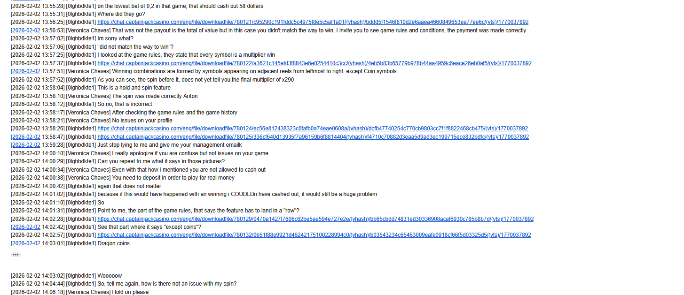The height and width of the screenshot is (295, 684).
Task: Click date link on 13:56:53 Veronica message
Action: [25, 30]
